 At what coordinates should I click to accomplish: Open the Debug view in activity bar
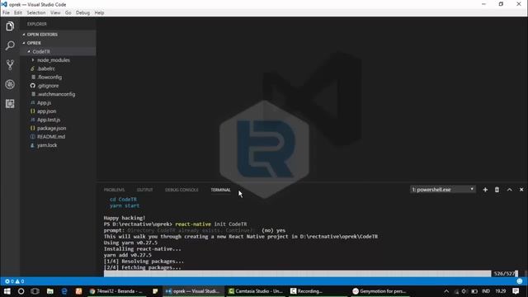[x=10, y=84]
